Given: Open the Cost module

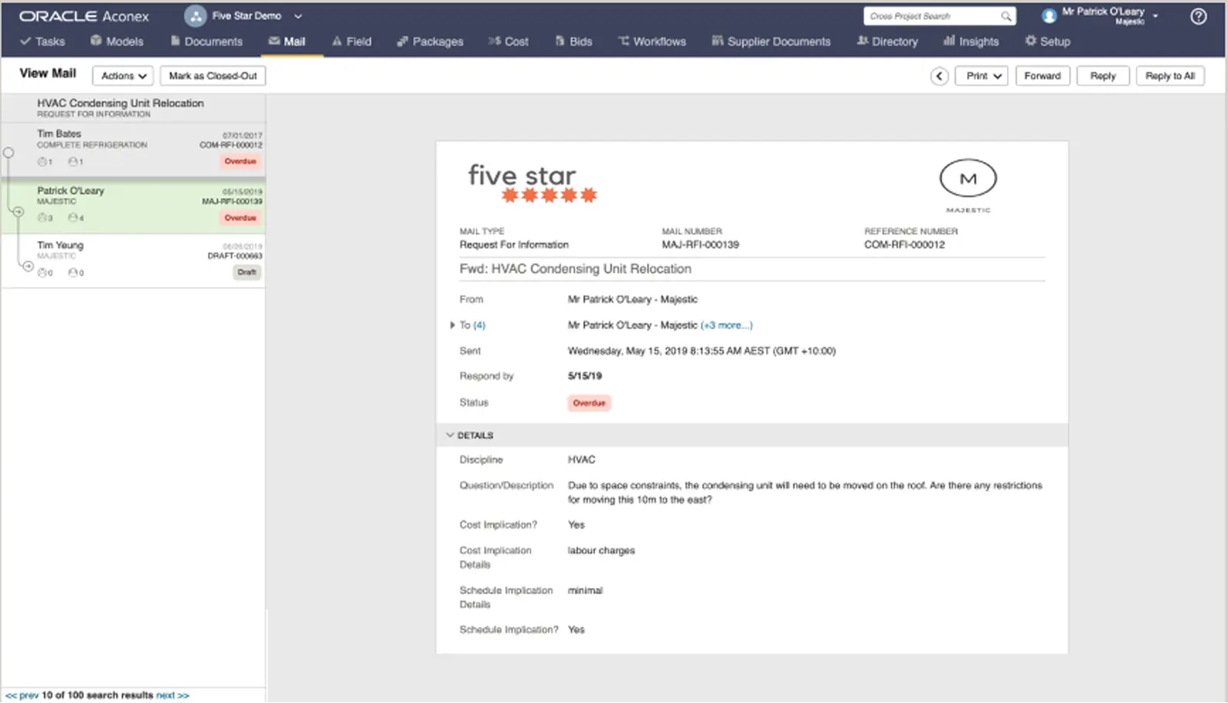Looking at the screenshot, I should [x=509, y=41].
